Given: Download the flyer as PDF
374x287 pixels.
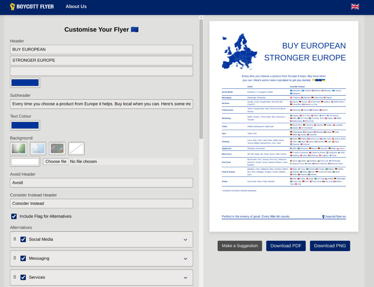Looking at the screenshot, I should pyautogui.click(x=286, y=246).
